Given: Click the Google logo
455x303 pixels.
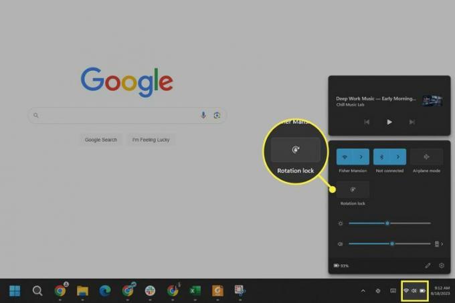Looking at the screenshot, I should (127, 82).
